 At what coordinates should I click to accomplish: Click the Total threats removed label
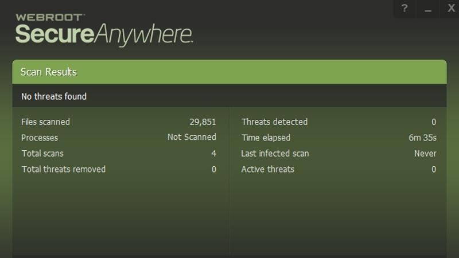click(64, 169)
